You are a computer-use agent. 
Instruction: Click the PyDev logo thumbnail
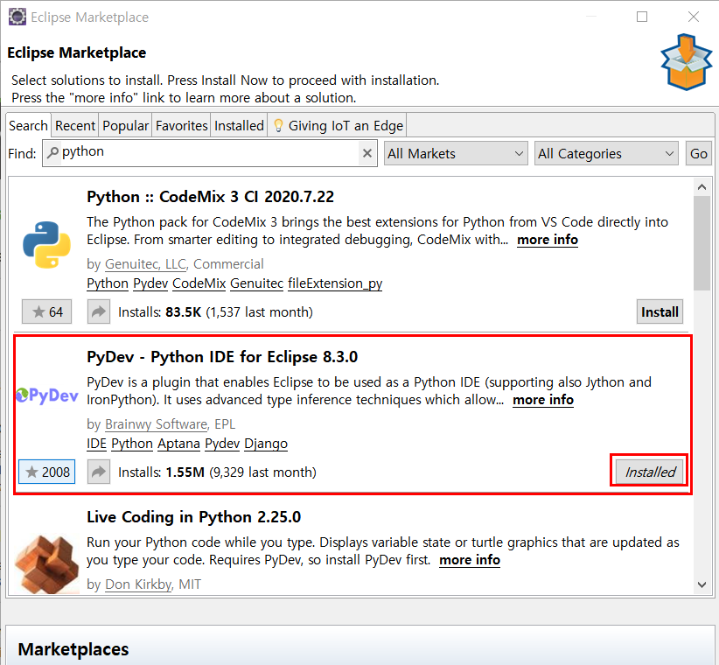[46, 395]
